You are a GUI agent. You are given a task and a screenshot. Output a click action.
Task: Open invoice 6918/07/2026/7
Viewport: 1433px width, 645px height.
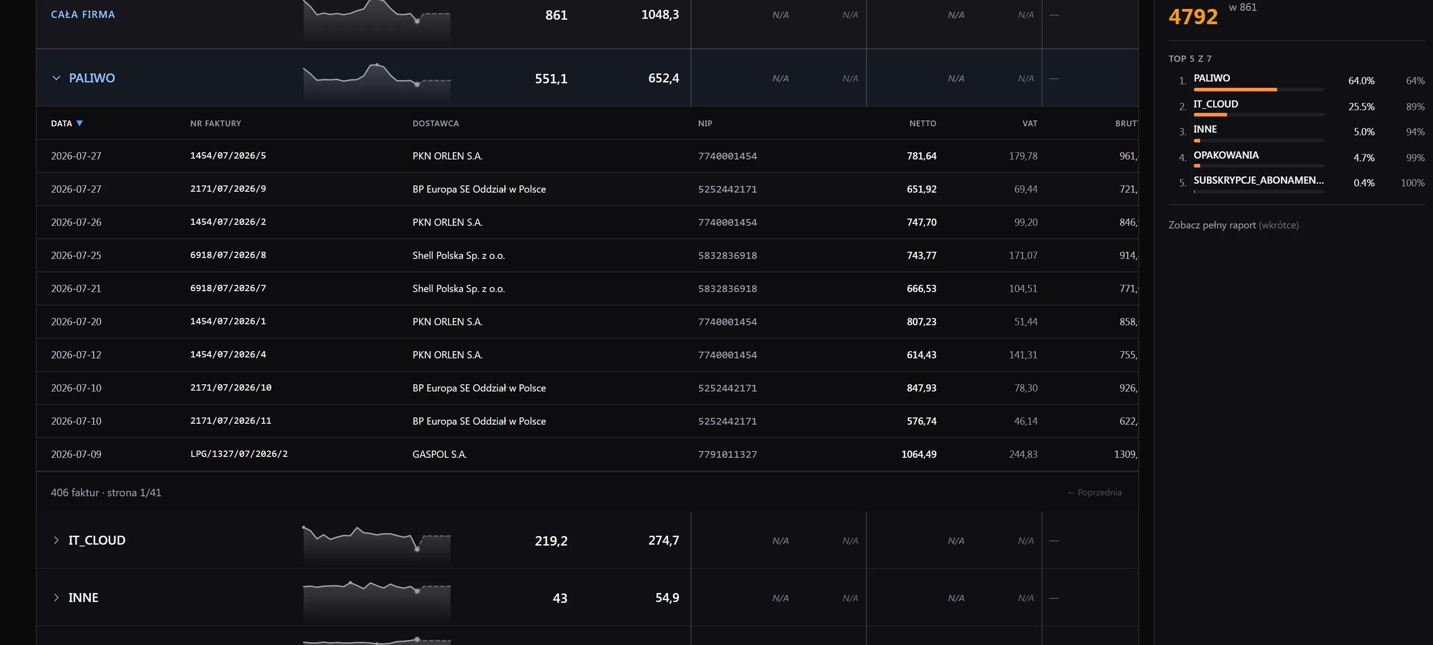click(228, 288)
